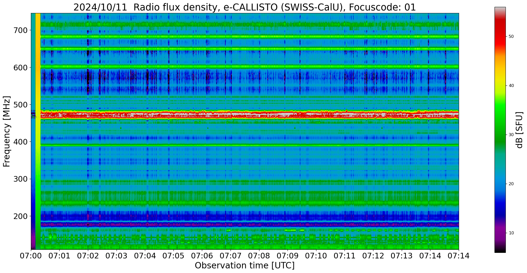This screenshot has width=527, height=273.
Task: Click the 500 frequency tick label
Action: pos(20,105)
